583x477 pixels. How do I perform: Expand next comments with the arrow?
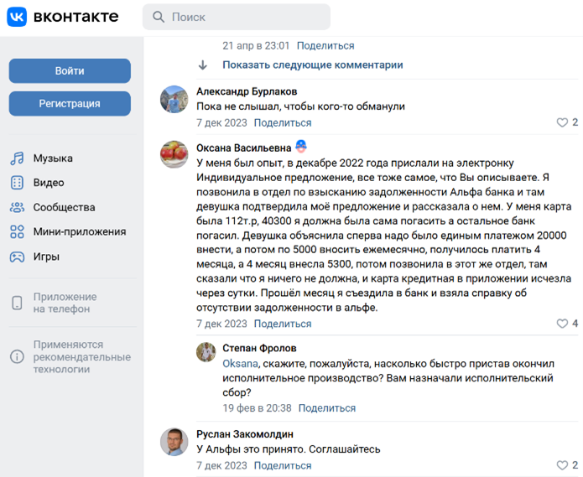coord(203,65)
